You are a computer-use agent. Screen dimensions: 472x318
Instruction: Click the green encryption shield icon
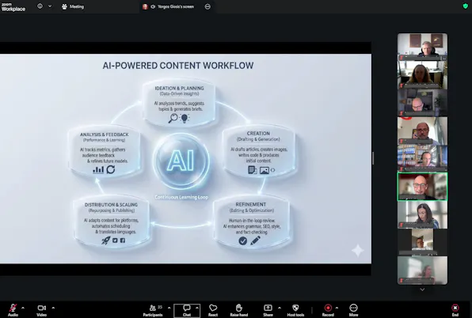click(x=466, y=6)
